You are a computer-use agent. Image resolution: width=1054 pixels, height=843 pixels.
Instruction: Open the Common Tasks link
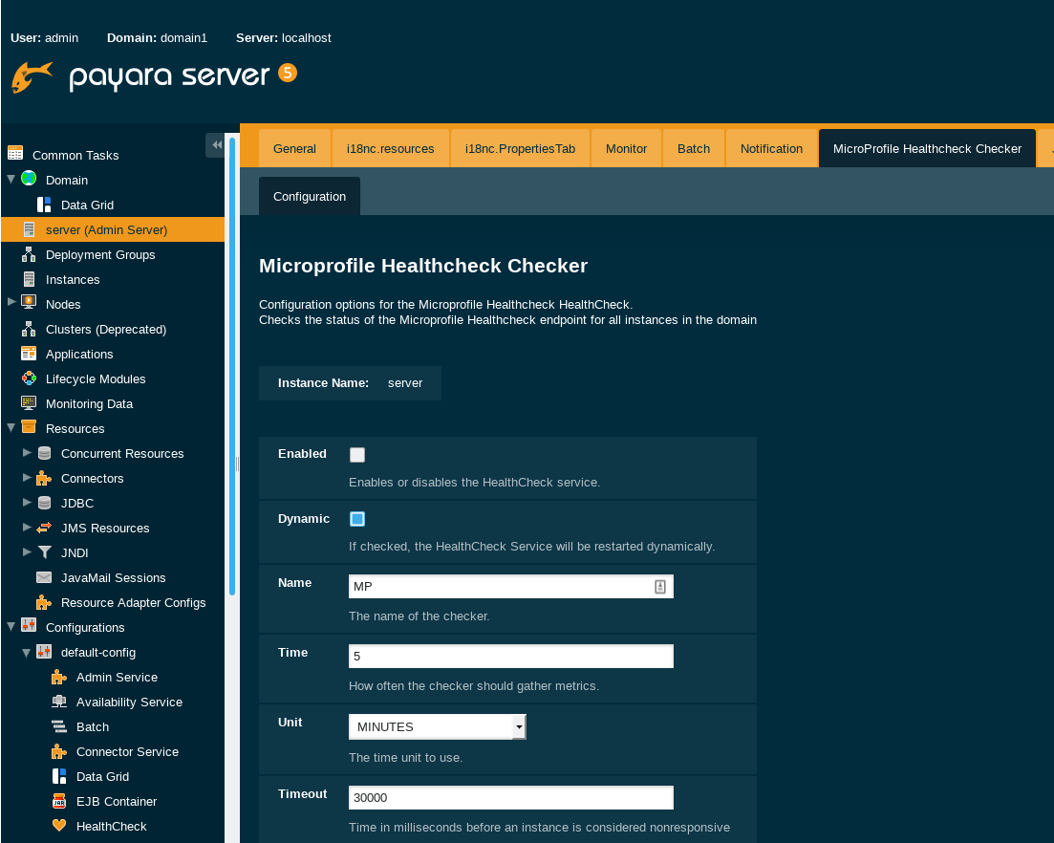click(75, 155)
